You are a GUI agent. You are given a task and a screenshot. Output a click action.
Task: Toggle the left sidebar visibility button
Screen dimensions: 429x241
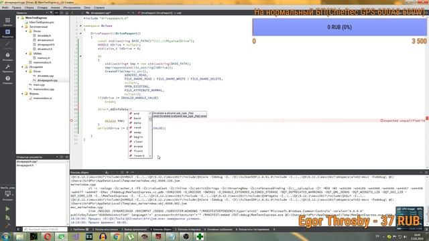[19, 230]
